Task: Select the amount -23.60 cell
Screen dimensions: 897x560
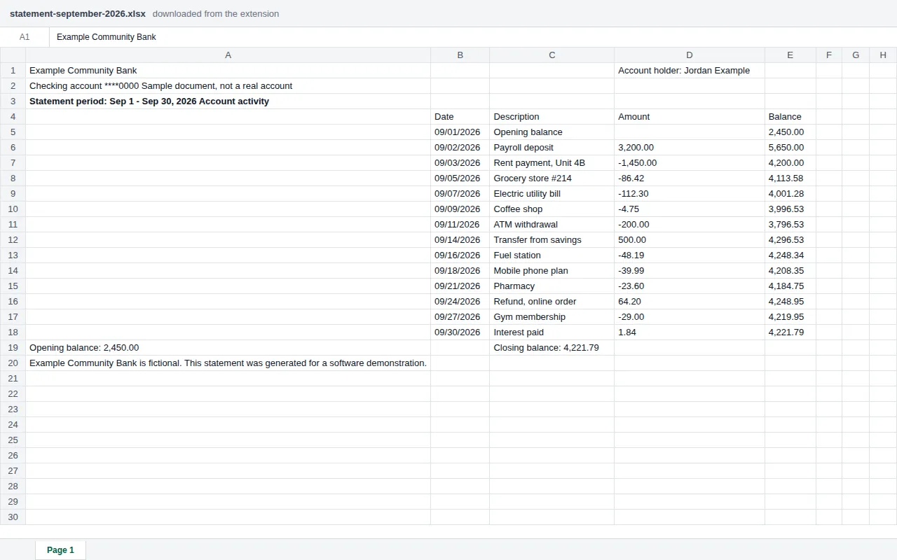Action: [690, 286]
